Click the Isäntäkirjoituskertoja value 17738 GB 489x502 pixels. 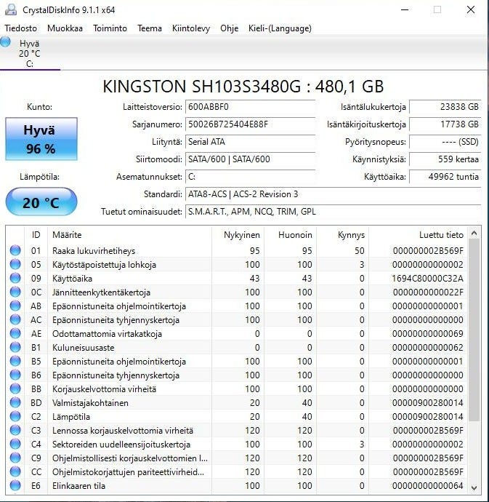pyautogui.click(x=445, y=124)
